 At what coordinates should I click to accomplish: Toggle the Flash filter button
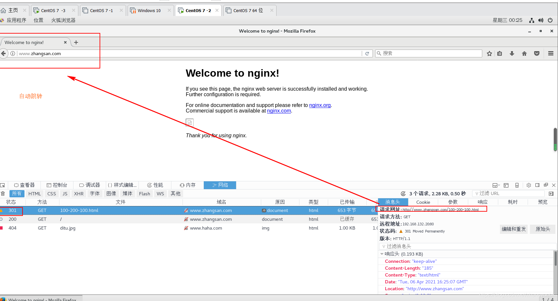(145, 194)
